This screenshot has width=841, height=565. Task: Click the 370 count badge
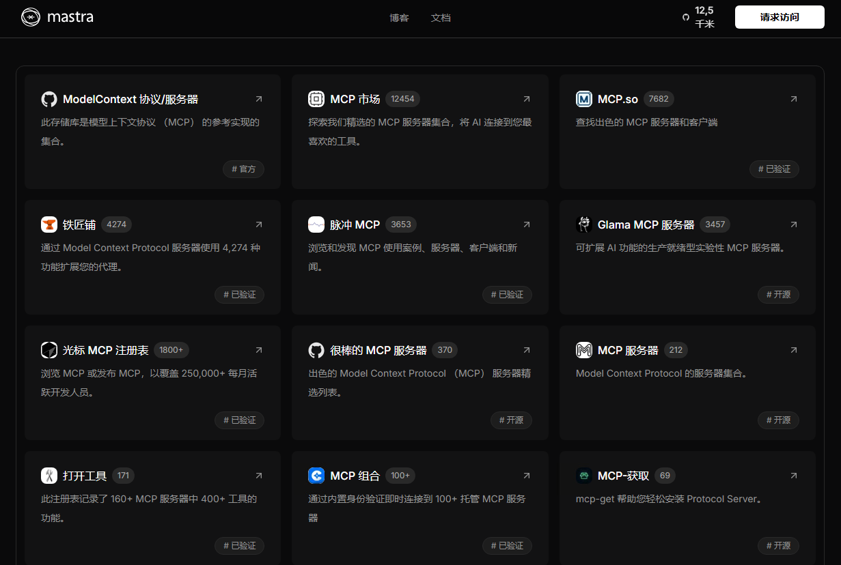[445, 350]
